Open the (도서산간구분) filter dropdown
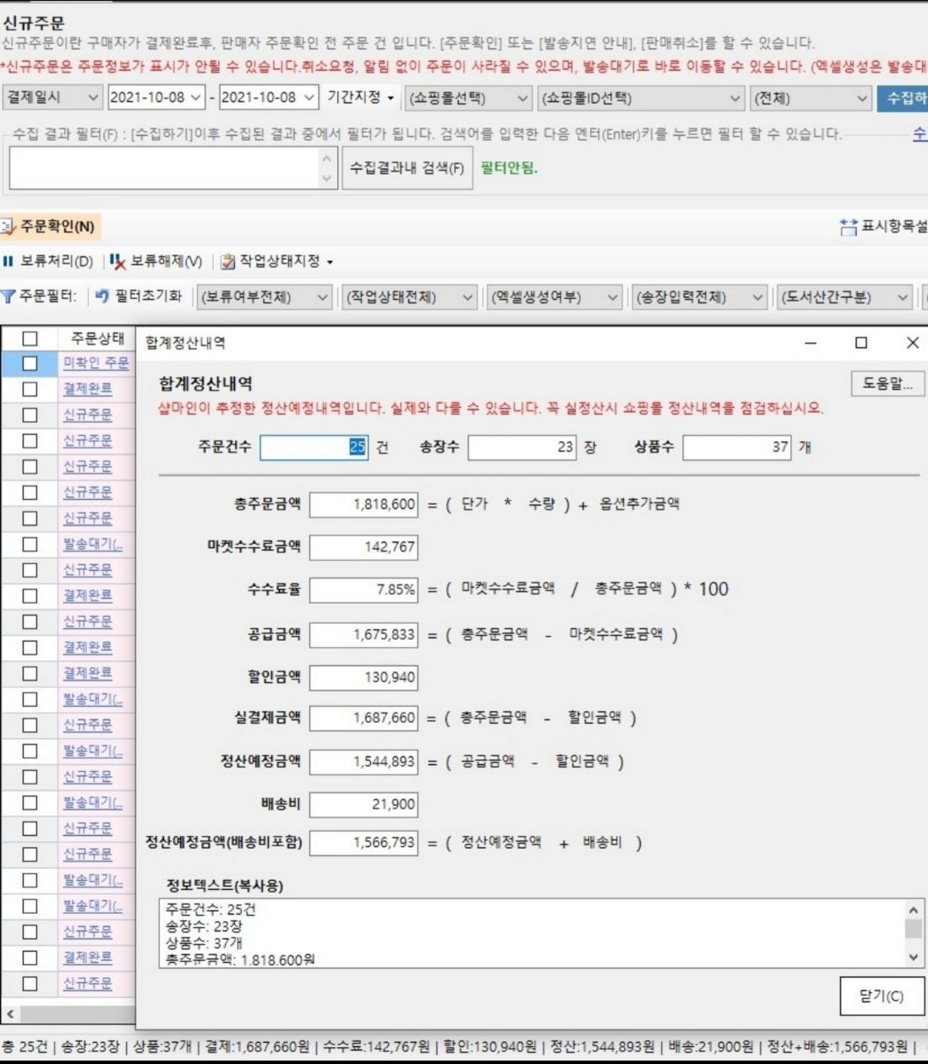928x1064 pixels. point(844,296)
